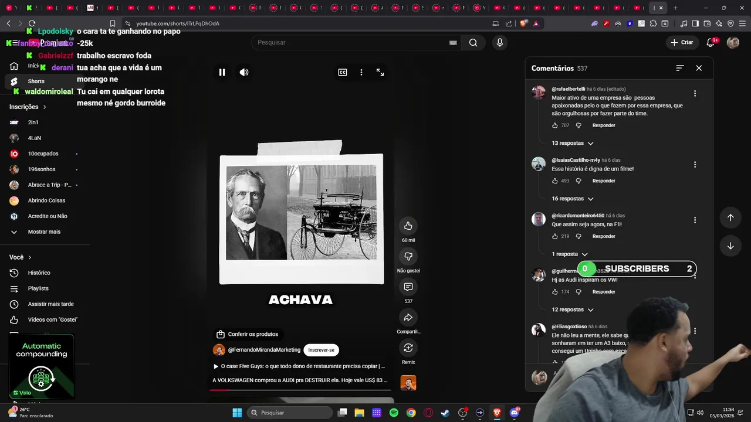Dislike @rafaelbertelli's comment
Image resolution: width=751 pixels, height=422 pixels.
579,125
